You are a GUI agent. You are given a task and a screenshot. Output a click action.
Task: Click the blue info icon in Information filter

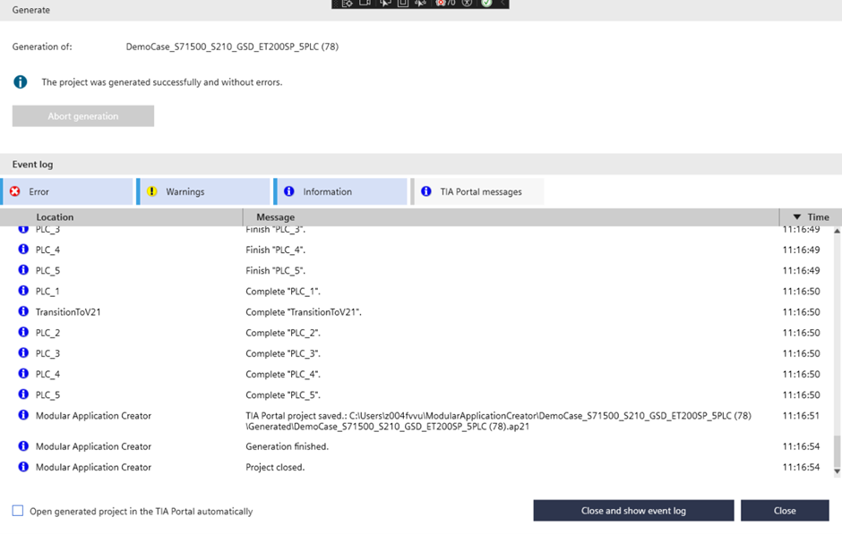coord(288,191)
